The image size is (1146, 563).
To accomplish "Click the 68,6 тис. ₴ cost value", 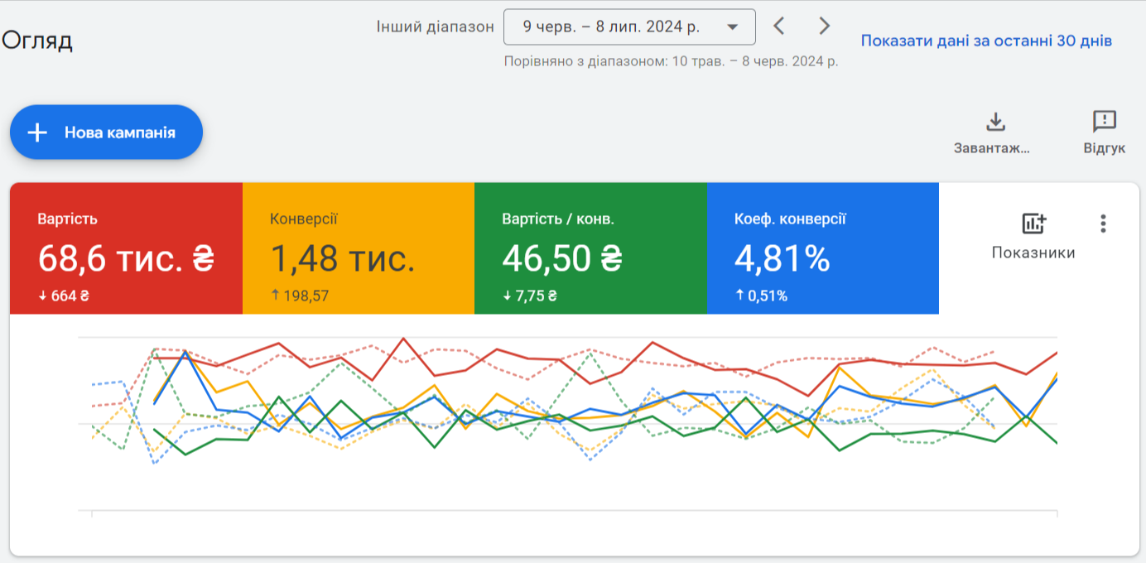I will pyautogui.click(x=126, y=259).
